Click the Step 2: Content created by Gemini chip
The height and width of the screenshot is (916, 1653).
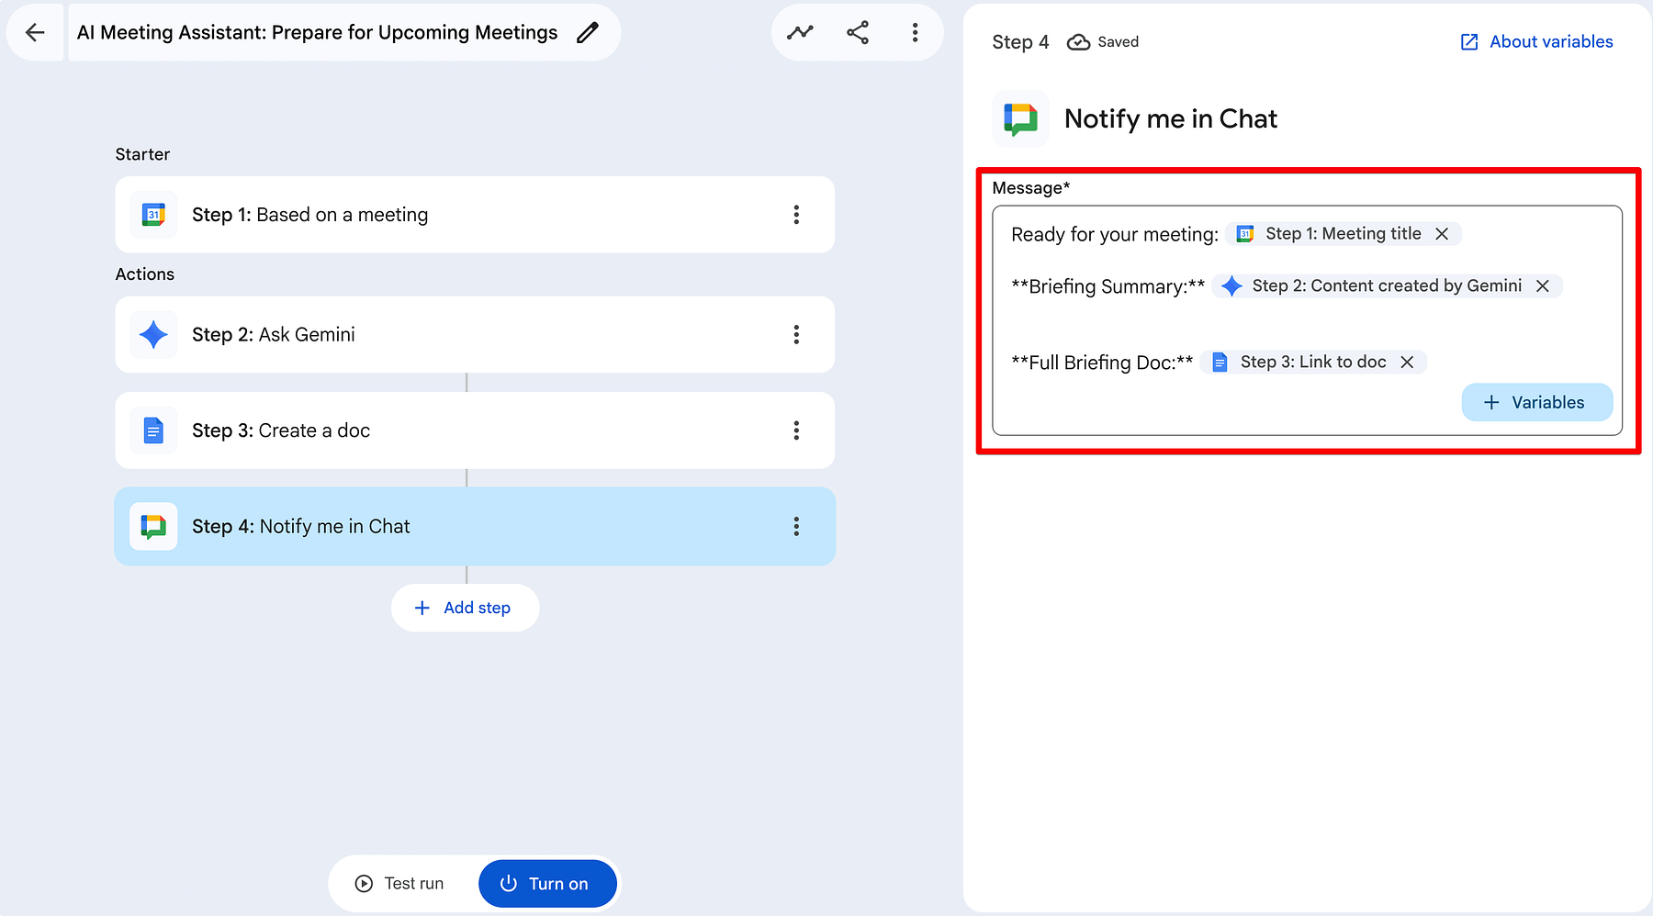[x=1387, y=286]
